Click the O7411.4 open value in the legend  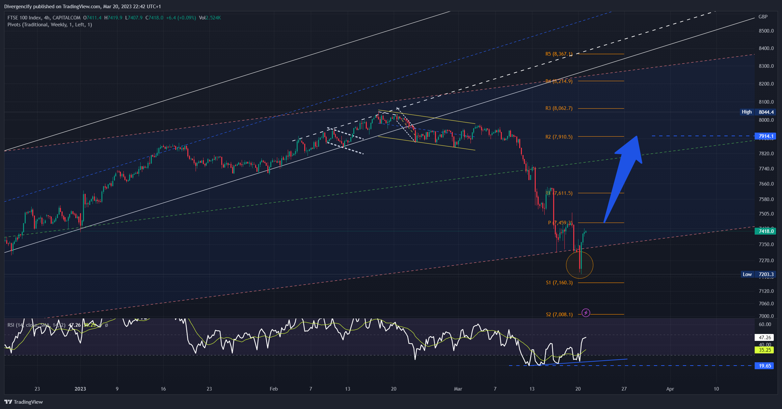pyautogui.click(x=92, y=18)
